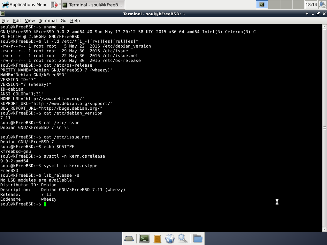Open Application Finder magnifier in dock
This screenshot has width=327, height=245.
point(182,239)
